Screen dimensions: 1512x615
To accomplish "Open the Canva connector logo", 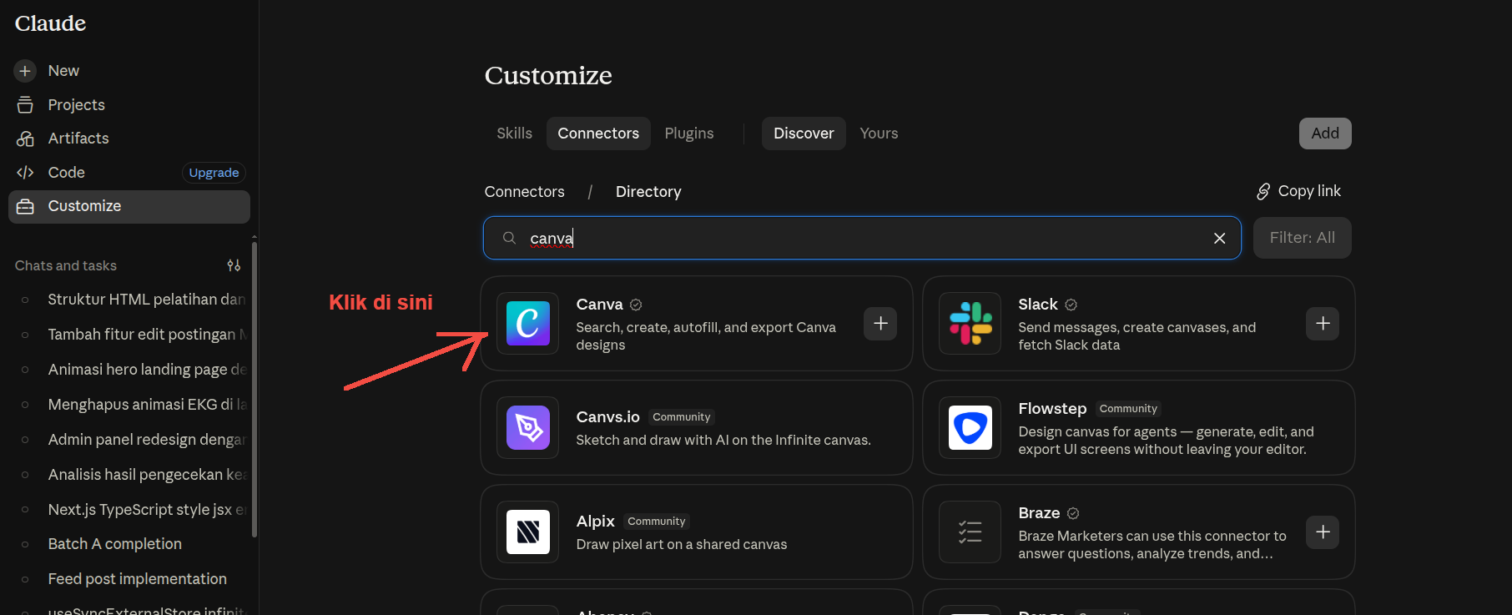I will (528, 324).
